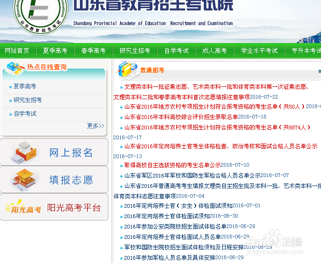Open 2016年参加军检人员名单及具体安排 link
This screenshot has width=321, height=263.
coord(169,258)
